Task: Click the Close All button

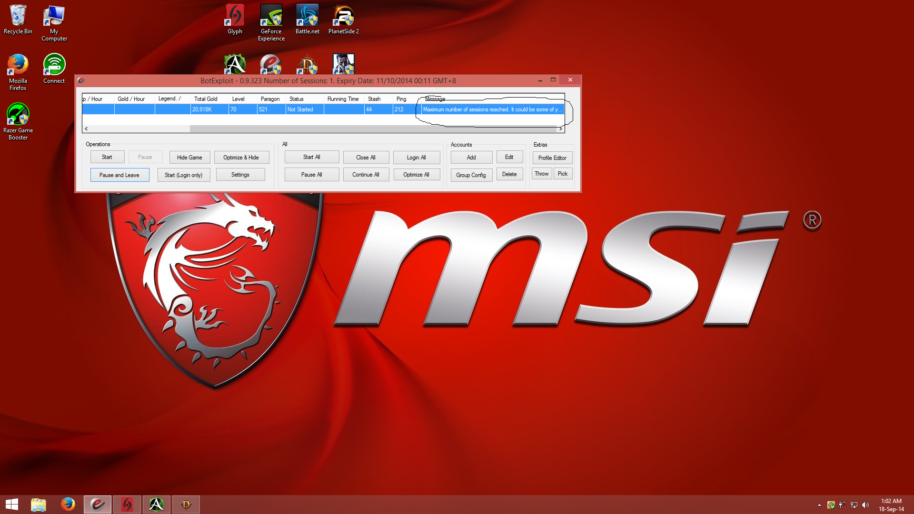Action: tap(366, 158)
